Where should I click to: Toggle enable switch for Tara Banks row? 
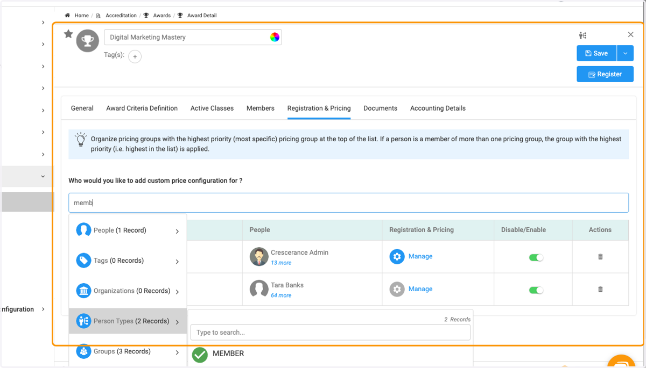pos(536,290)
